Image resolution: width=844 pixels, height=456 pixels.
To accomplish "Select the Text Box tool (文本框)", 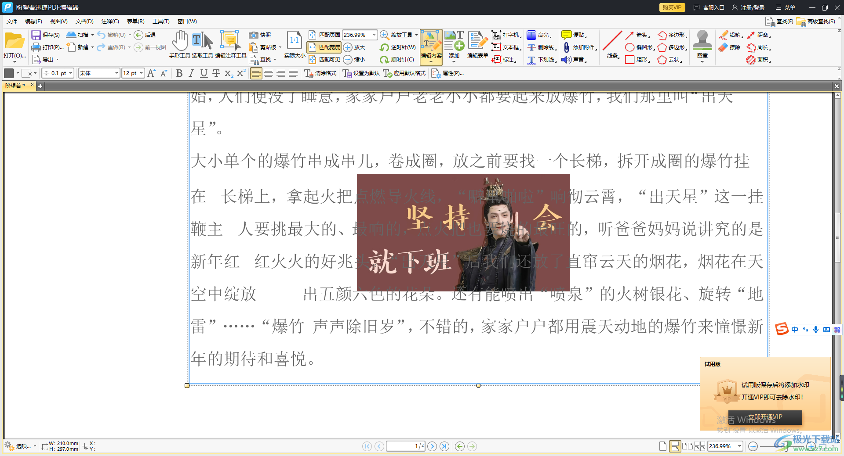I will point(506,47).
